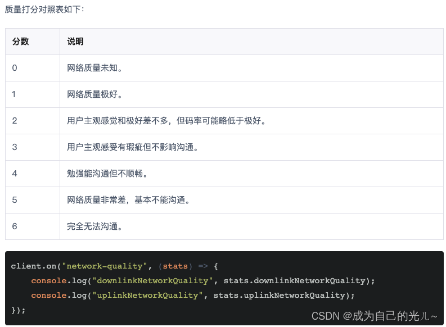Click the heading text 质量打分对照表如下
This screenshot has height=327, width=446.
click(44, 10)
